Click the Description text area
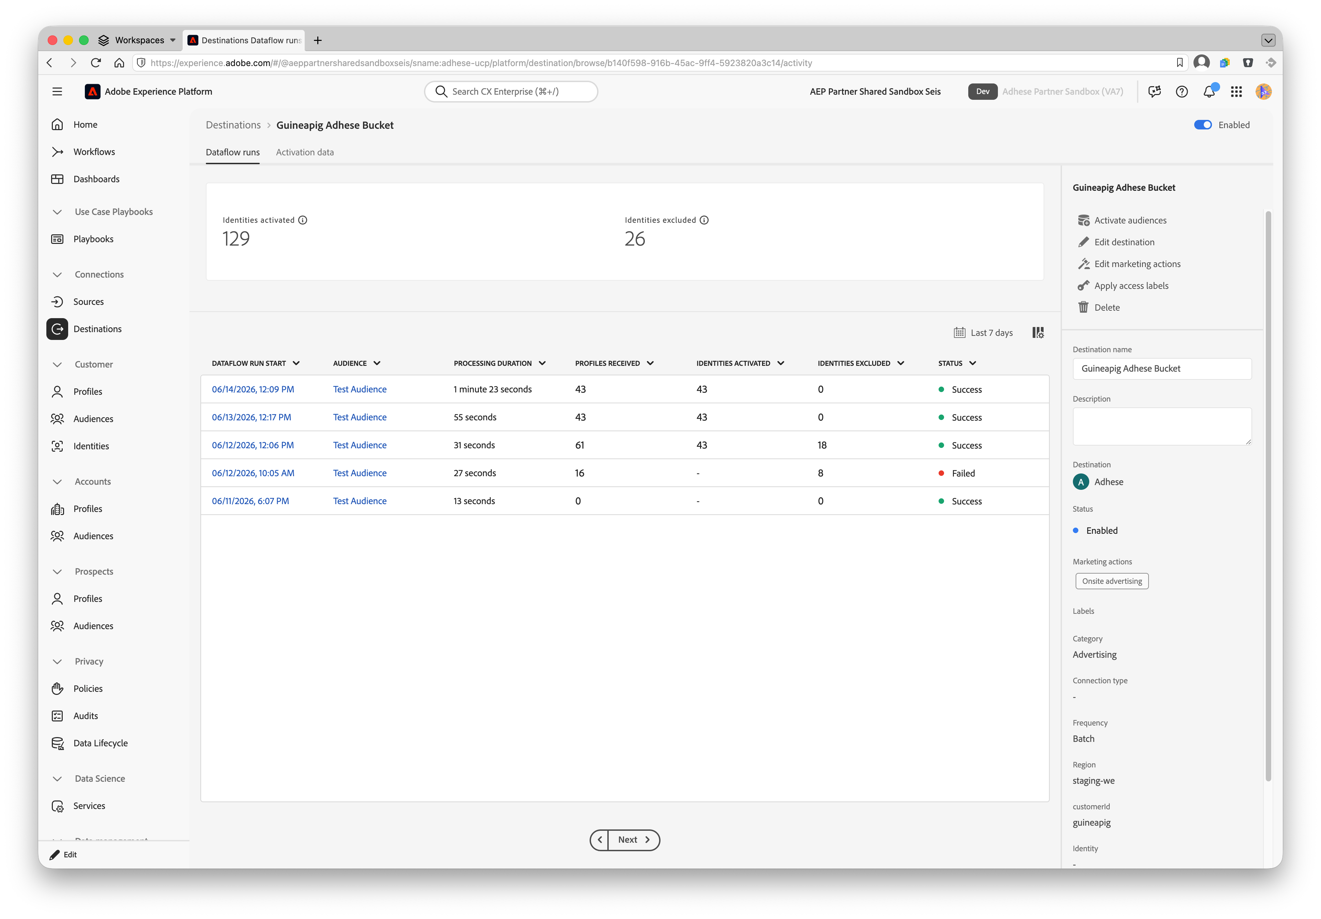The height and width of the screenshot is (919, 1321). tap(1161, 426)
